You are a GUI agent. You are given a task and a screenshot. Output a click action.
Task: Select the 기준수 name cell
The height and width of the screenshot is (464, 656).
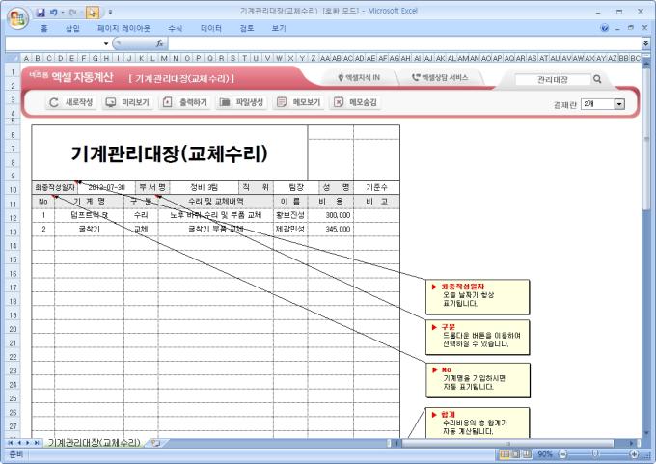point(376,187)
